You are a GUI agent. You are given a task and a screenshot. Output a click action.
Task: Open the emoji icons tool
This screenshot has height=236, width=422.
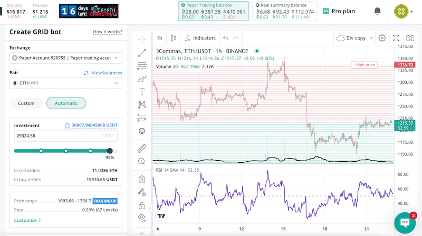[x=142, y=131]
